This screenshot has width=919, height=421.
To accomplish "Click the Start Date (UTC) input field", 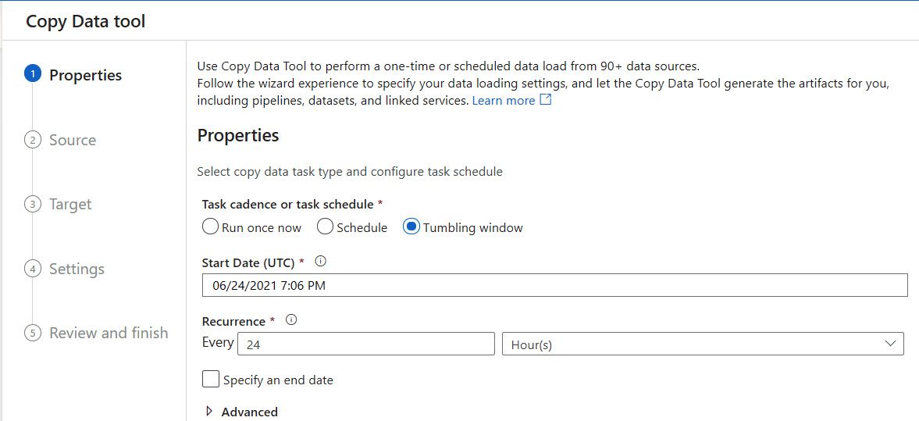I will (x=554, y=286).
